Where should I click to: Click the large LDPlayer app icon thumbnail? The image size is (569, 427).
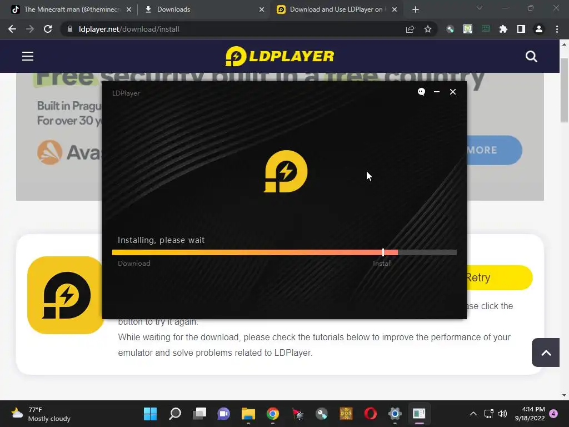(x=66, y=295)
